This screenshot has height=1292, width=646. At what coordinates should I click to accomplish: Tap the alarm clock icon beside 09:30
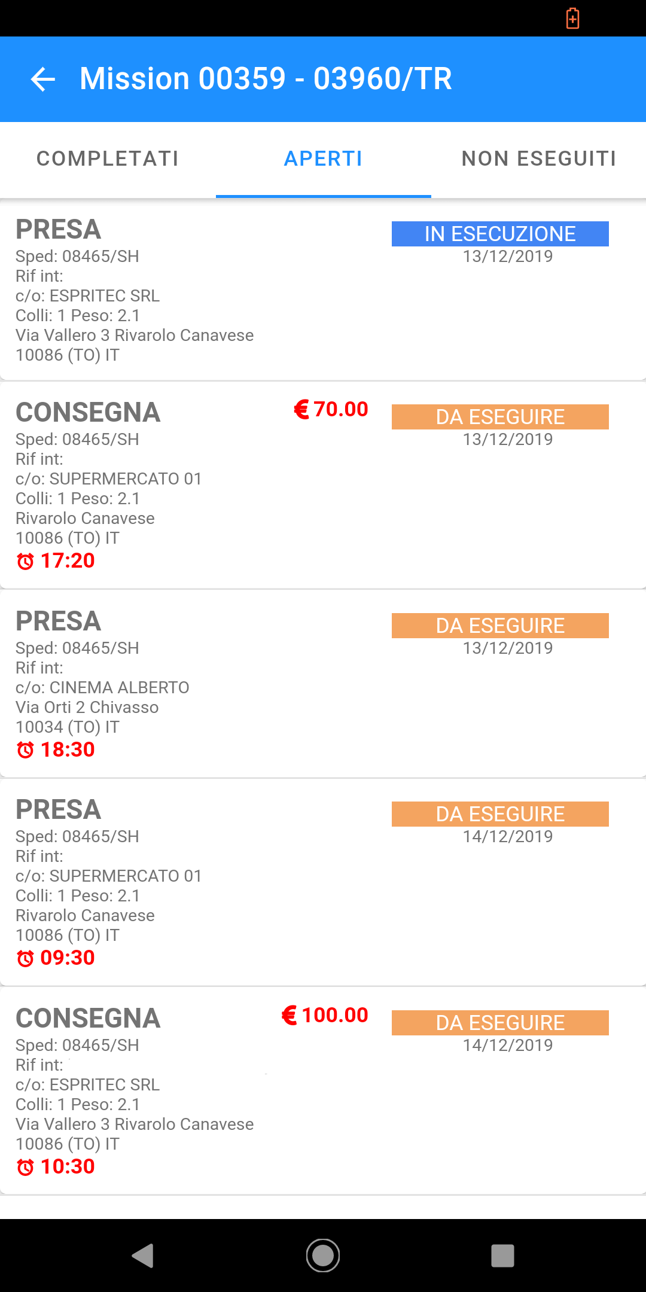(25, 958)
